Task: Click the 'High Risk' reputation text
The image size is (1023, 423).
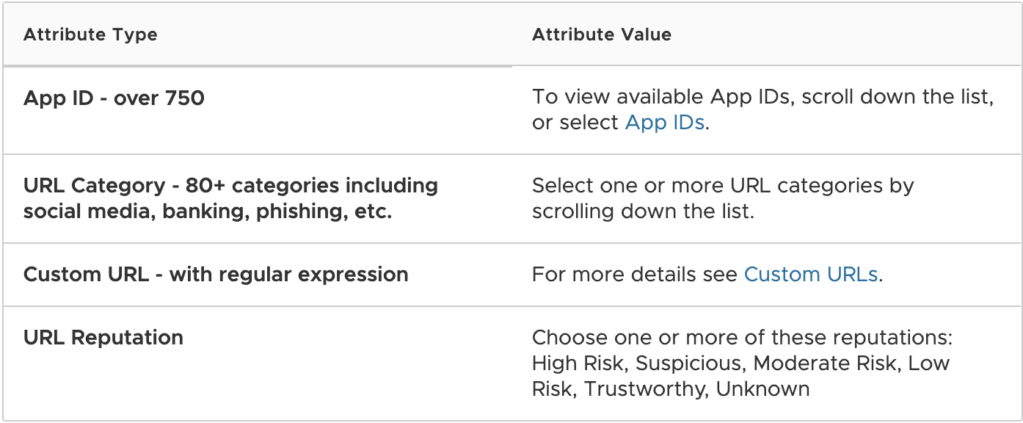Action: pos(578,364)
